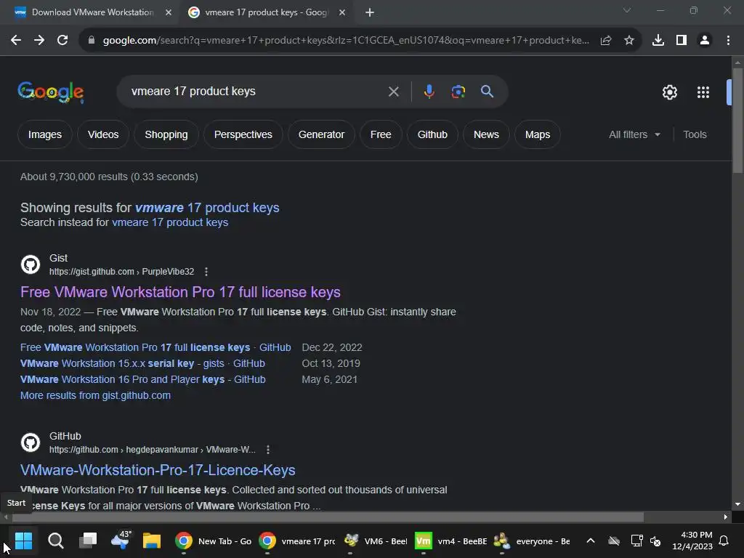Screen dimensions: 744x558
Task: Open corrected query vmware 17 product keys link
Action: point(207,208)
